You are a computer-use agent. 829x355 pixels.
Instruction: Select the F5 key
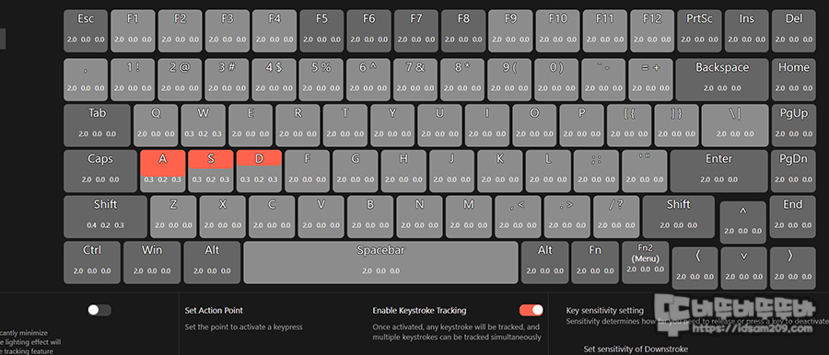322,31
